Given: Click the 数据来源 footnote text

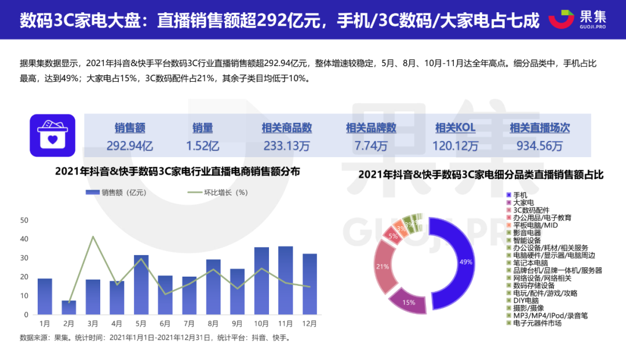Looking at the screenshot, I should (155, 338).
